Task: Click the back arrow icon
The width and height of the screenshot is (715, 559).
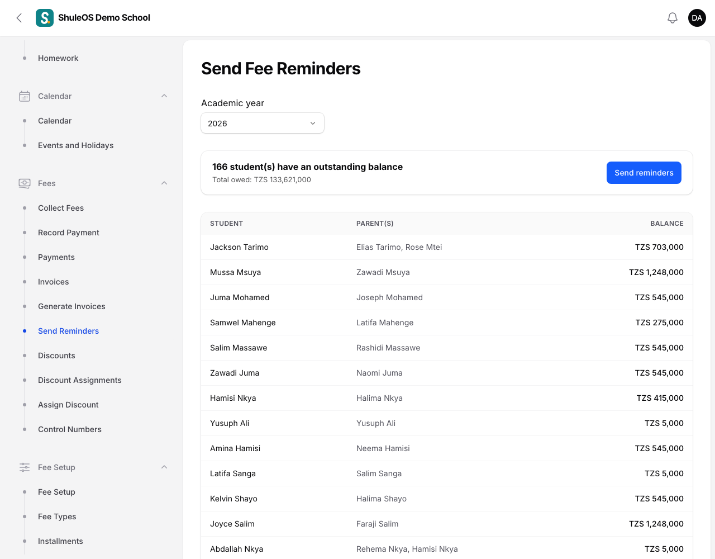Action: point(19,18)
